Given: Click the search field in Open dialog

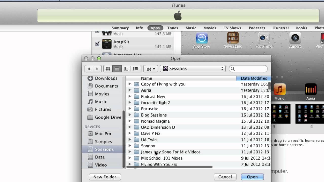Looking at the screenshot, I should (x=248, y=69).
